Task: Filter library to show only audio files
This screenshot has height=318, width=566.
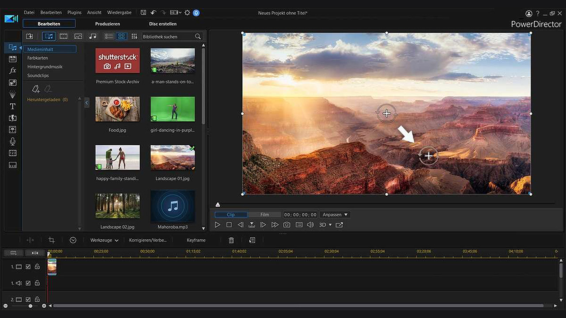Action: click(x=92, y=37)
